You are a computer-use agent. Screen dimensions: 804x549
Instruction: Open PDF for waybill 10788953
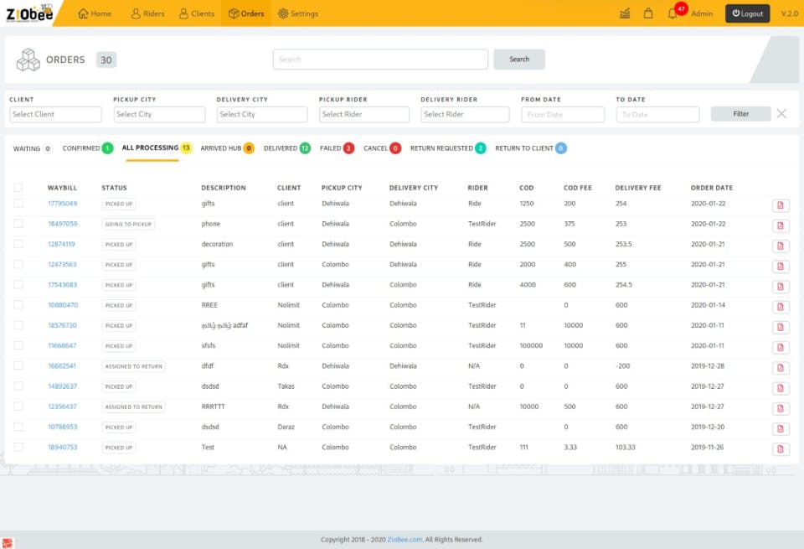point(781,428)
